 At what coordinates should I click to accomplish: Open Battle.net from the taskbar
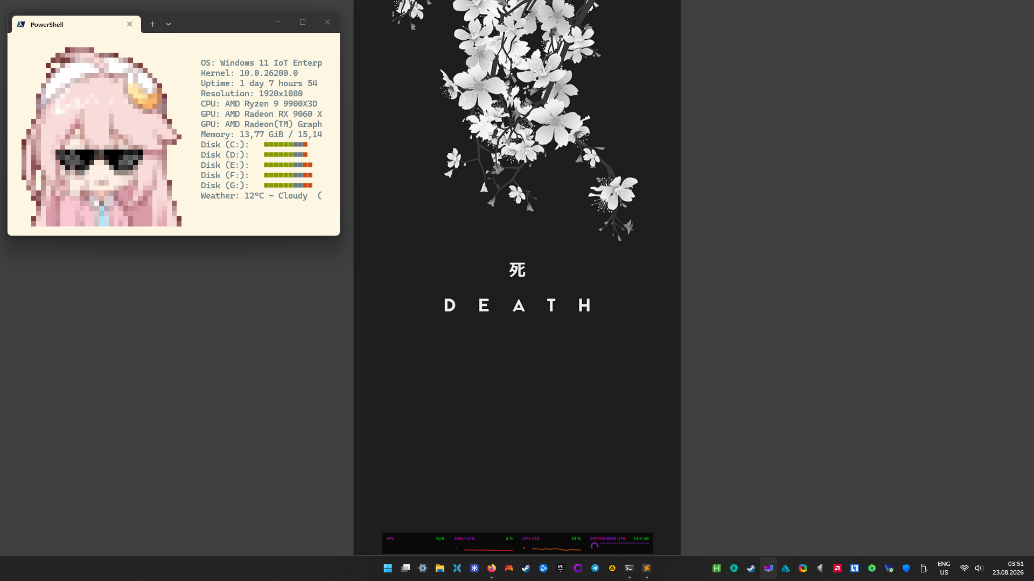(543, 568)
